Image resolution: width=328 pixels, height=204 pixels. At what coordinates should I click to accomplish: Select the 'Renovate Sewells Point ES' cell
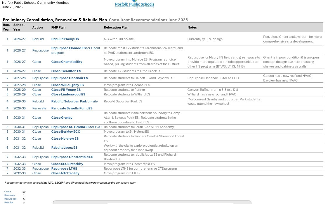coord(72,108)
